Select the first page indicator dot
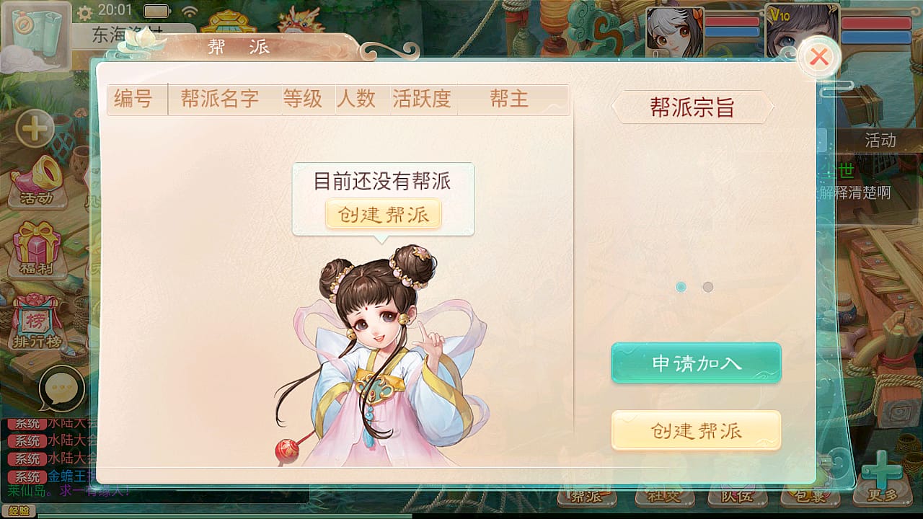The width and height of the screenshot is (923, 519). [x=681, y=287]
